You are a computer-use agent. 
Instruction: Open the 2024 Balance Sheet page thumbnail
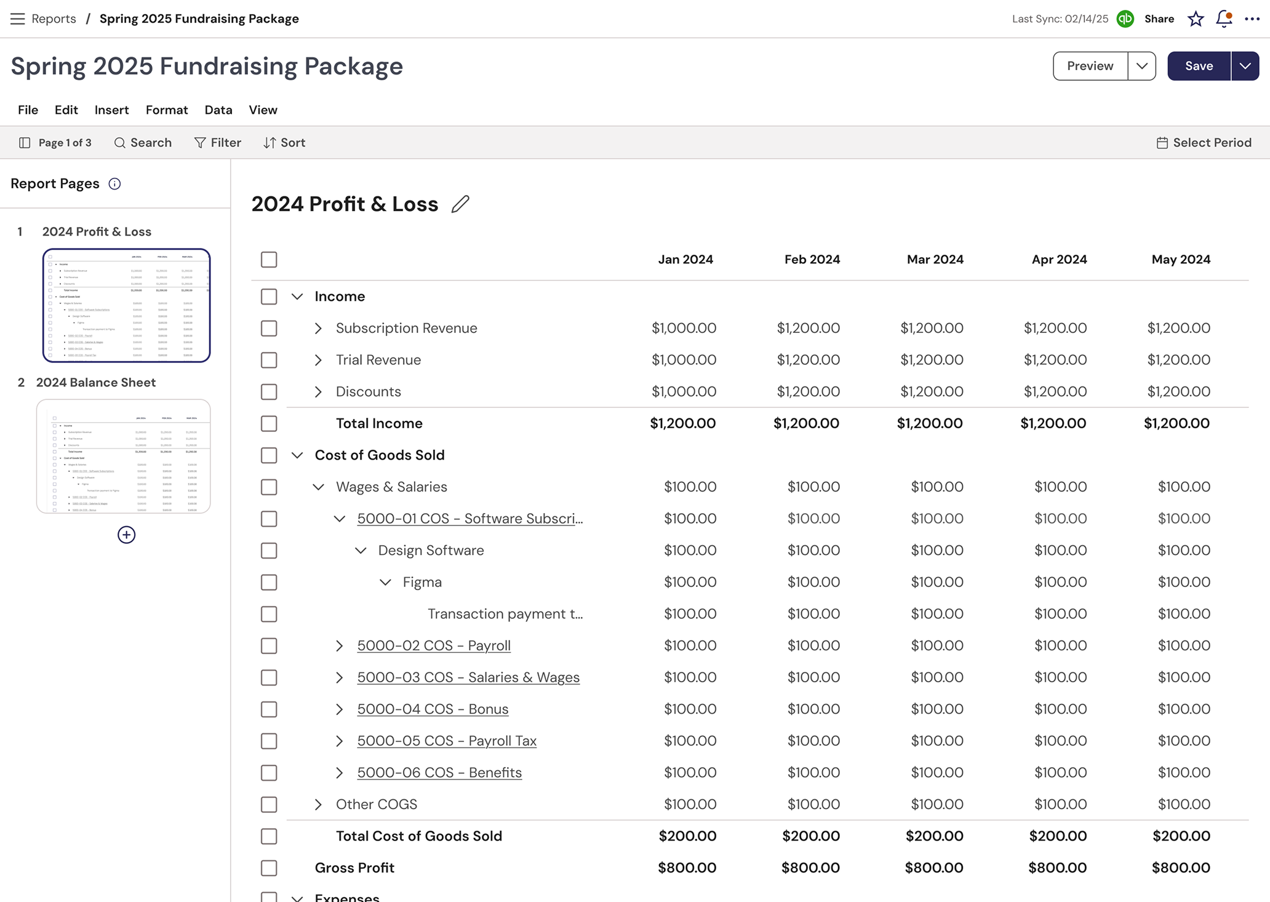(123, 457)
